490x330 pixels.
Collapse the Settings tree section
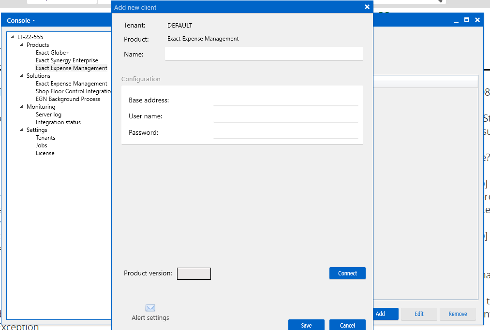coord(22,130)
